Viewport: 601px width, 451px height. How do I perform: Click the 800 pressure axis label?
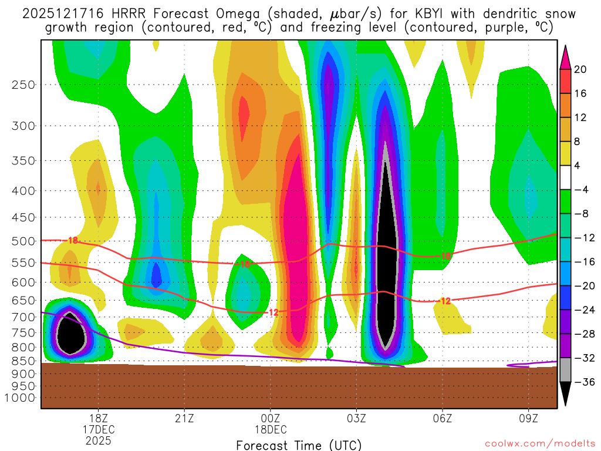click(23, 348)
